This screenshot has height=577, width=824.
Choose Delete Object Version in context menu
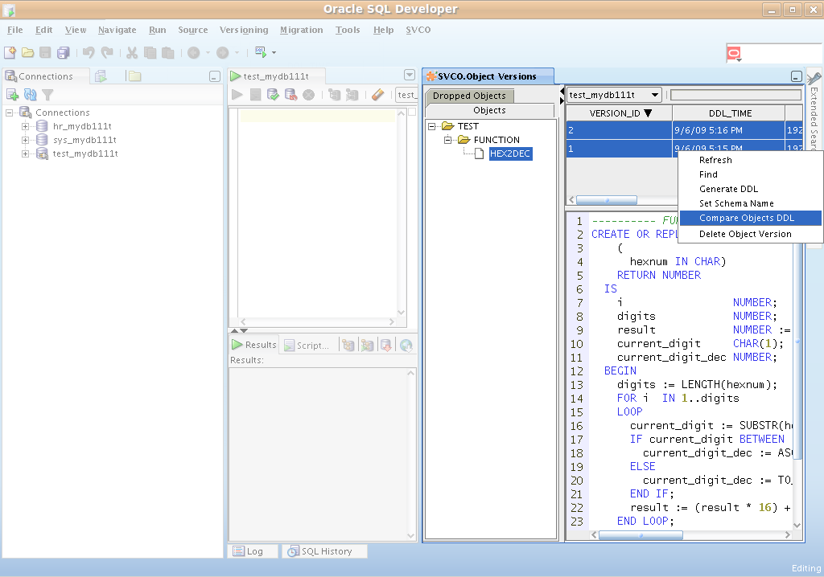[x=744, y=234]
